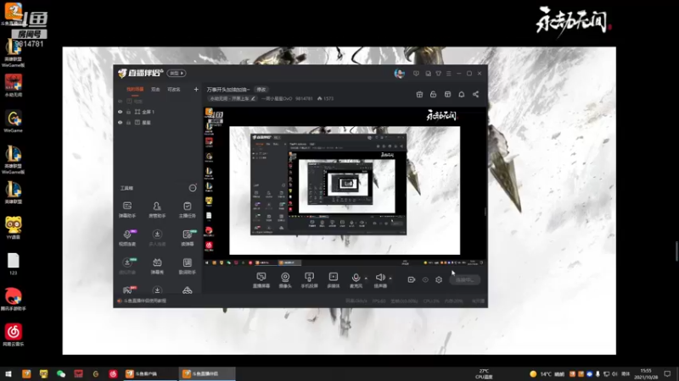Toggle visibility of the 全屏1 source
This screenshot has height=381, width=679.
click(x=120, y=112)
